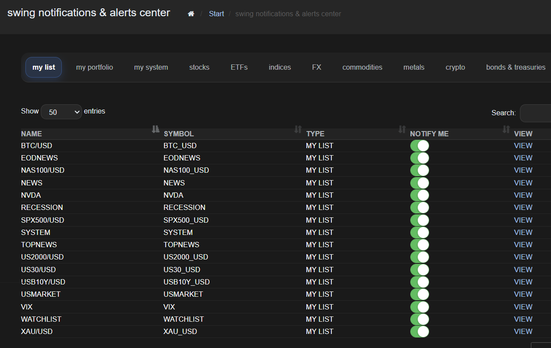Toggle notifications for BTC/USD

click(x=419, y=146)
